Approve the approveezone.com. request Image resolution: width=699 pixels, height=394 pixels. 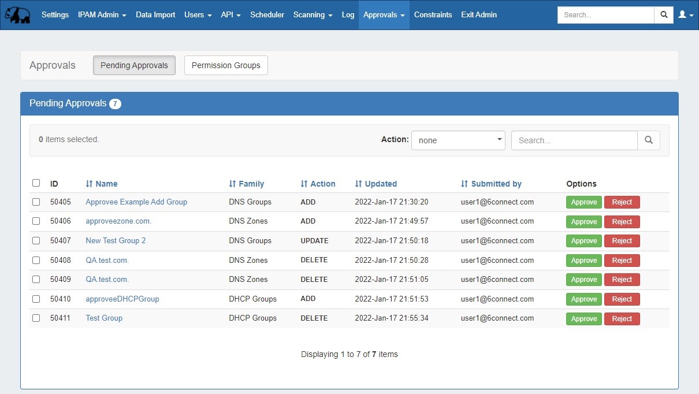click(583, 222)
